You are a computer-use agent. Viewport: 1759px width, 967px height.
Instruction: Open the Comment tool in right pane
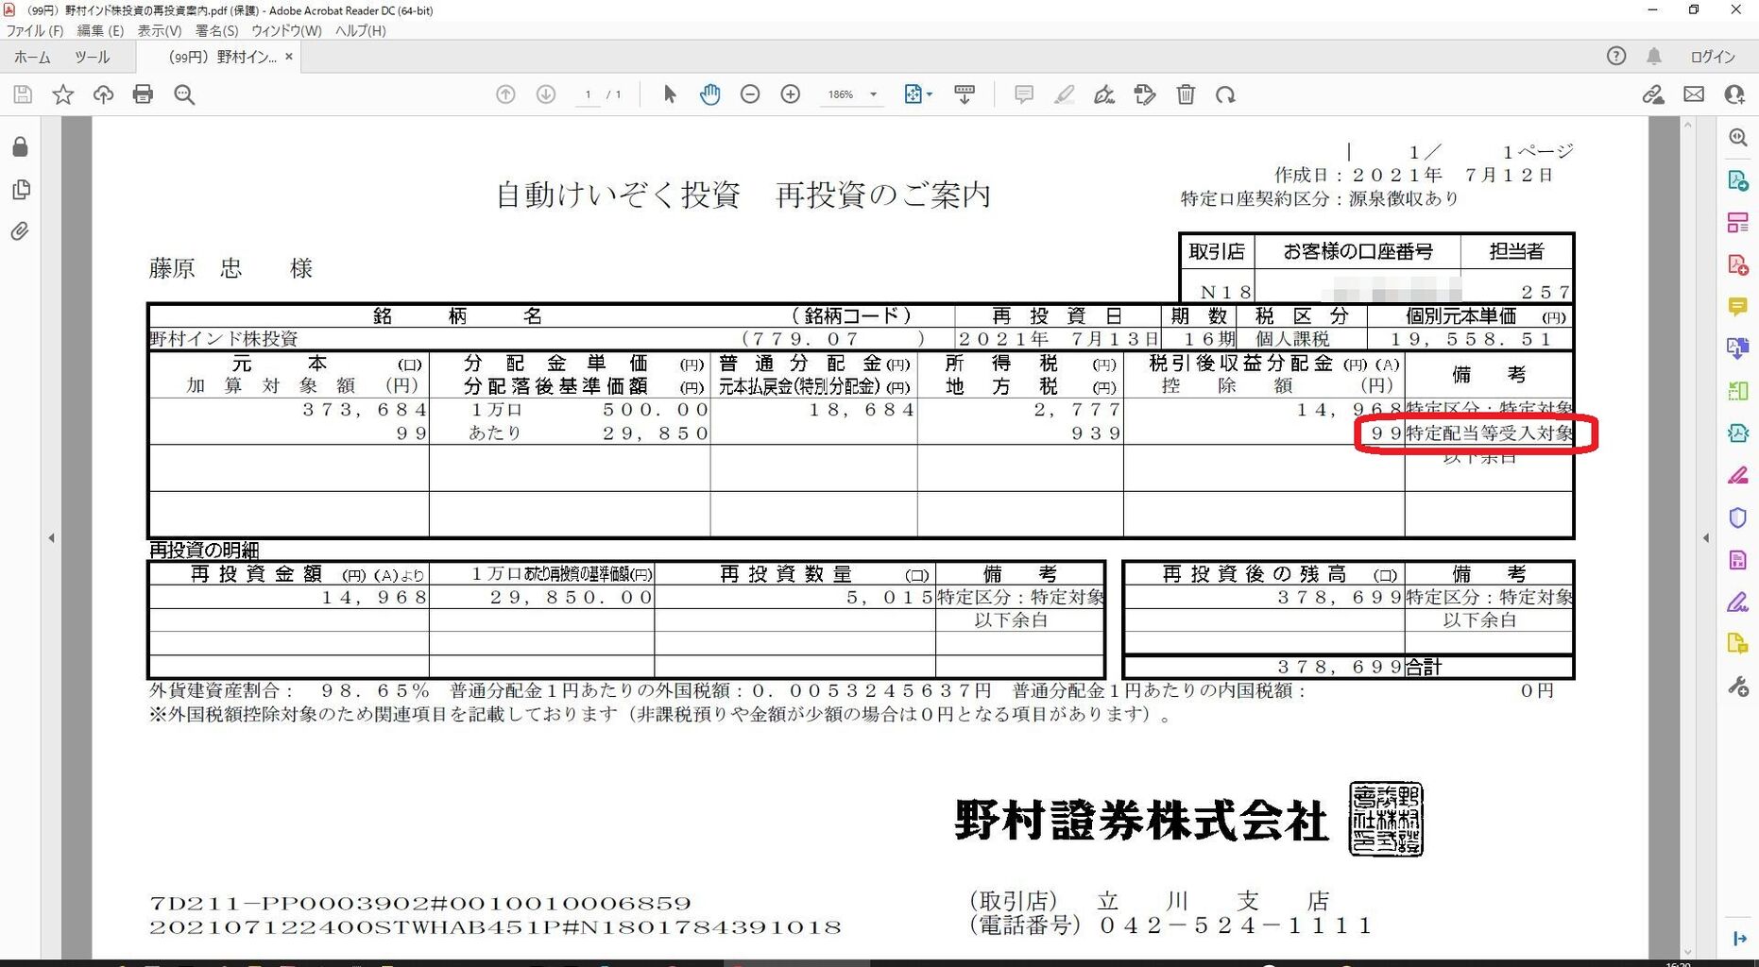click(1737, 307)
